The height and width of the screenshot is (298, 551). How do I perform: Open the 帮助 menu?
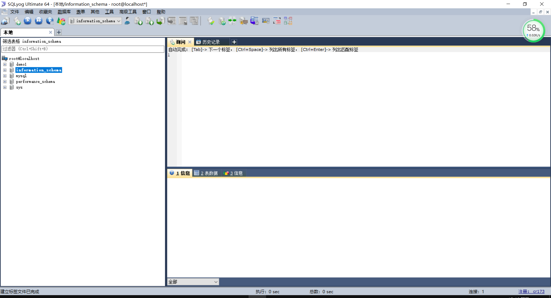tap(161, 12)
